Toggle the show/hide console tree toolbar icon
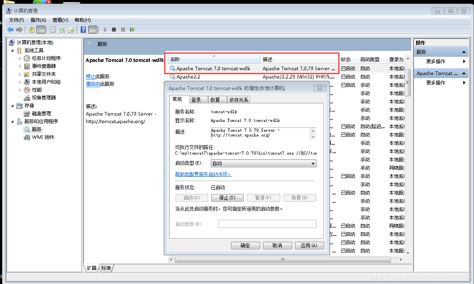Image resolution: width=474 pixels, height=284 pixels. pos(41,30)
